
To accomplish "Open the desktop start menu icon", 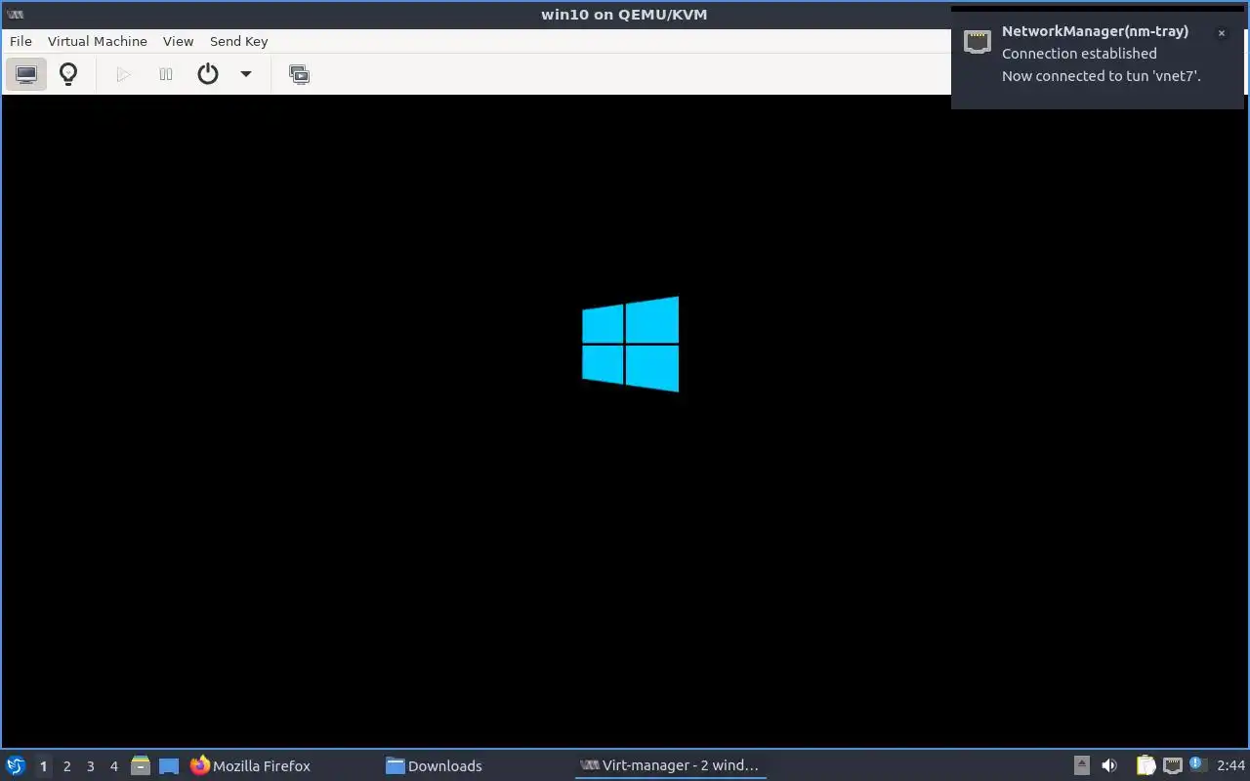I will [x=16, y=765].
